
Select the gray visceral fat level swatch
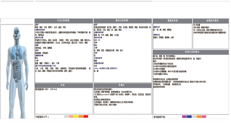pos(66,117)
